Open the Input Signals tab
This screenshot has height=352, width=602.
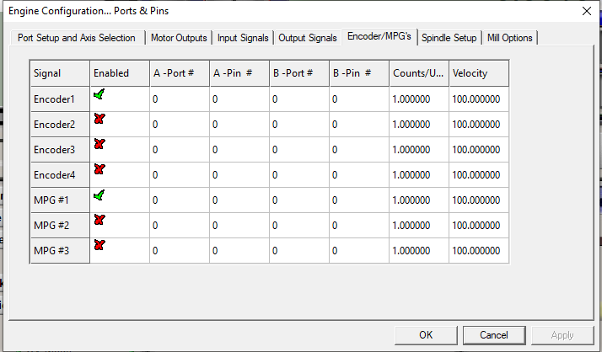pyautogui.click(x=243, y=38)
